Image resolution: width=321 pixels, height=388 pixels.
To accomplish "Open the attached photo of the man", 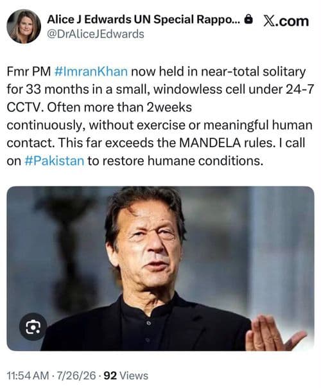I will pos(160,269).
